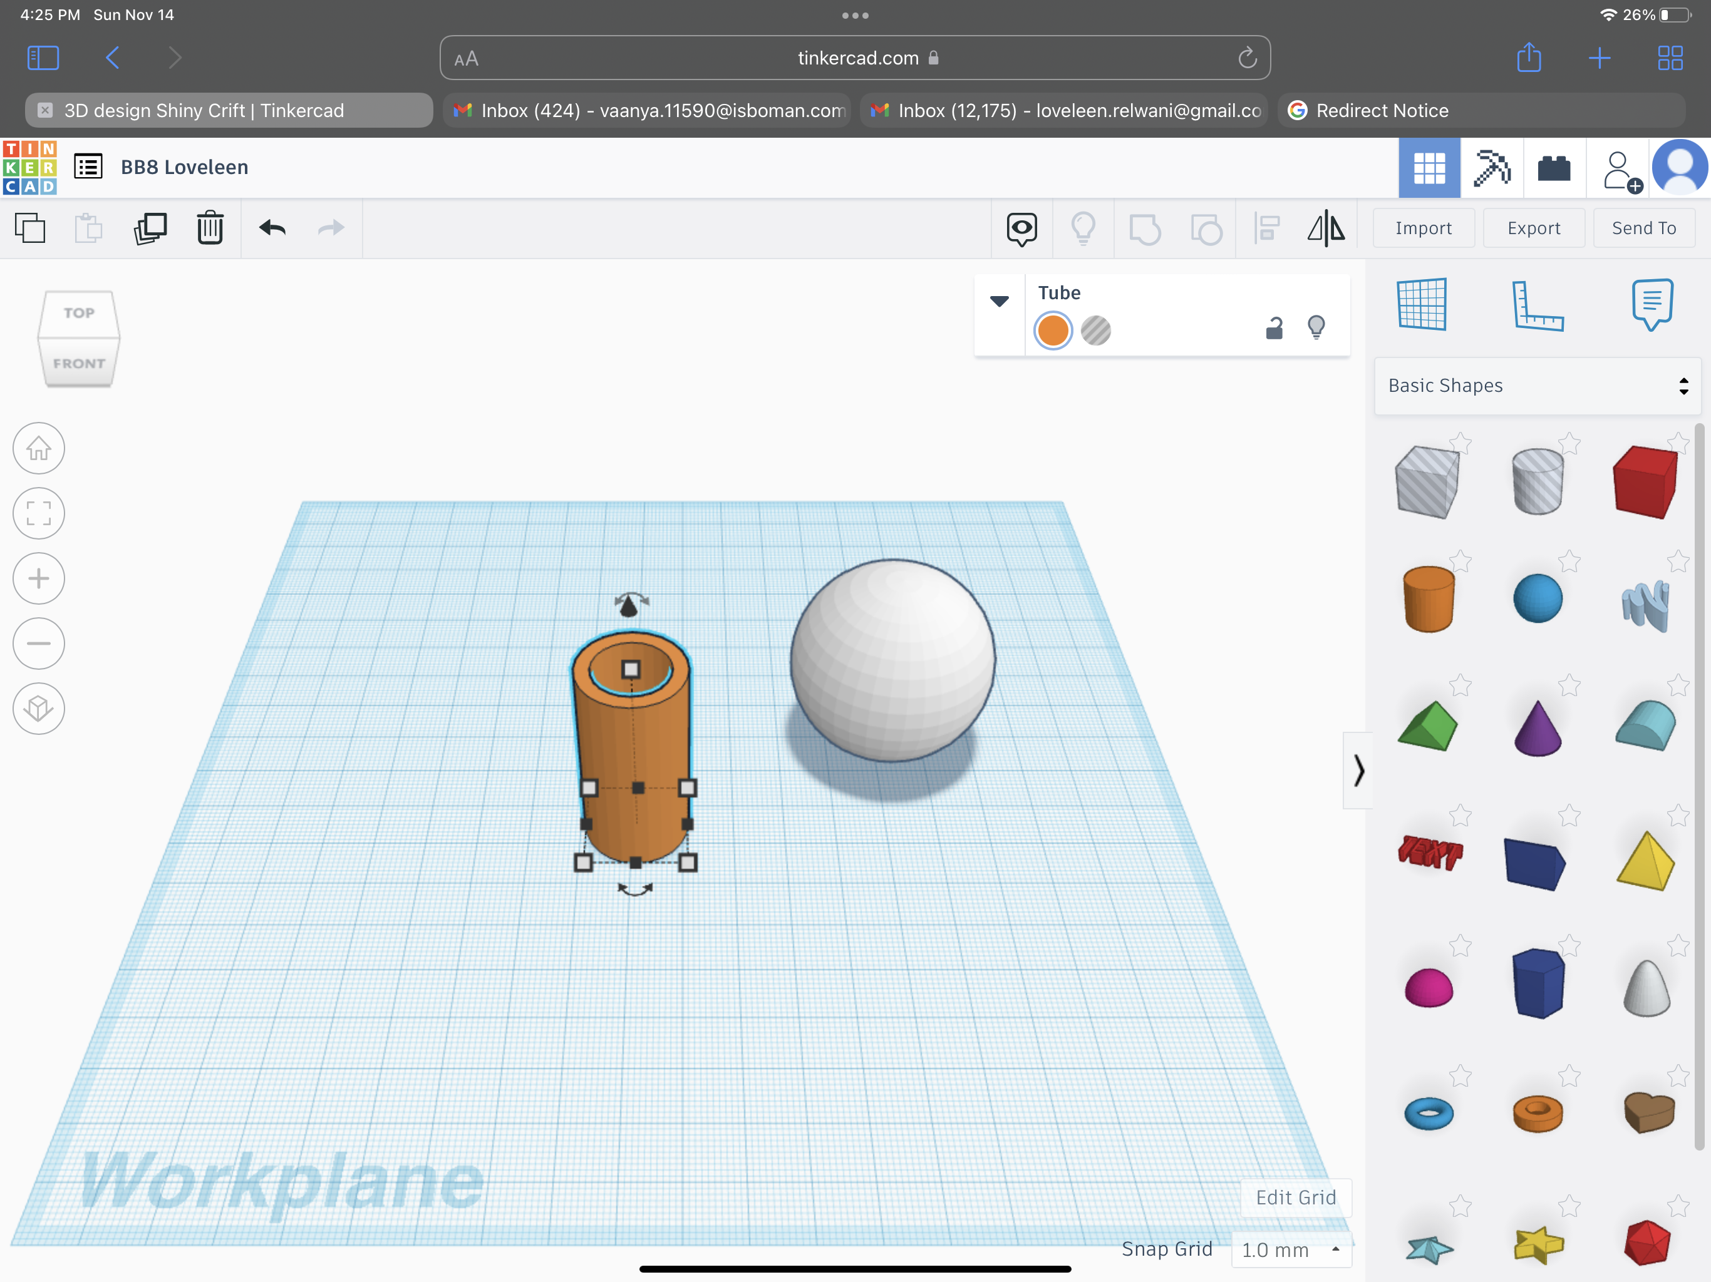1711x1282 pixels.
Task: Select the Ruler tool
Action: [x=1538, y=305]
